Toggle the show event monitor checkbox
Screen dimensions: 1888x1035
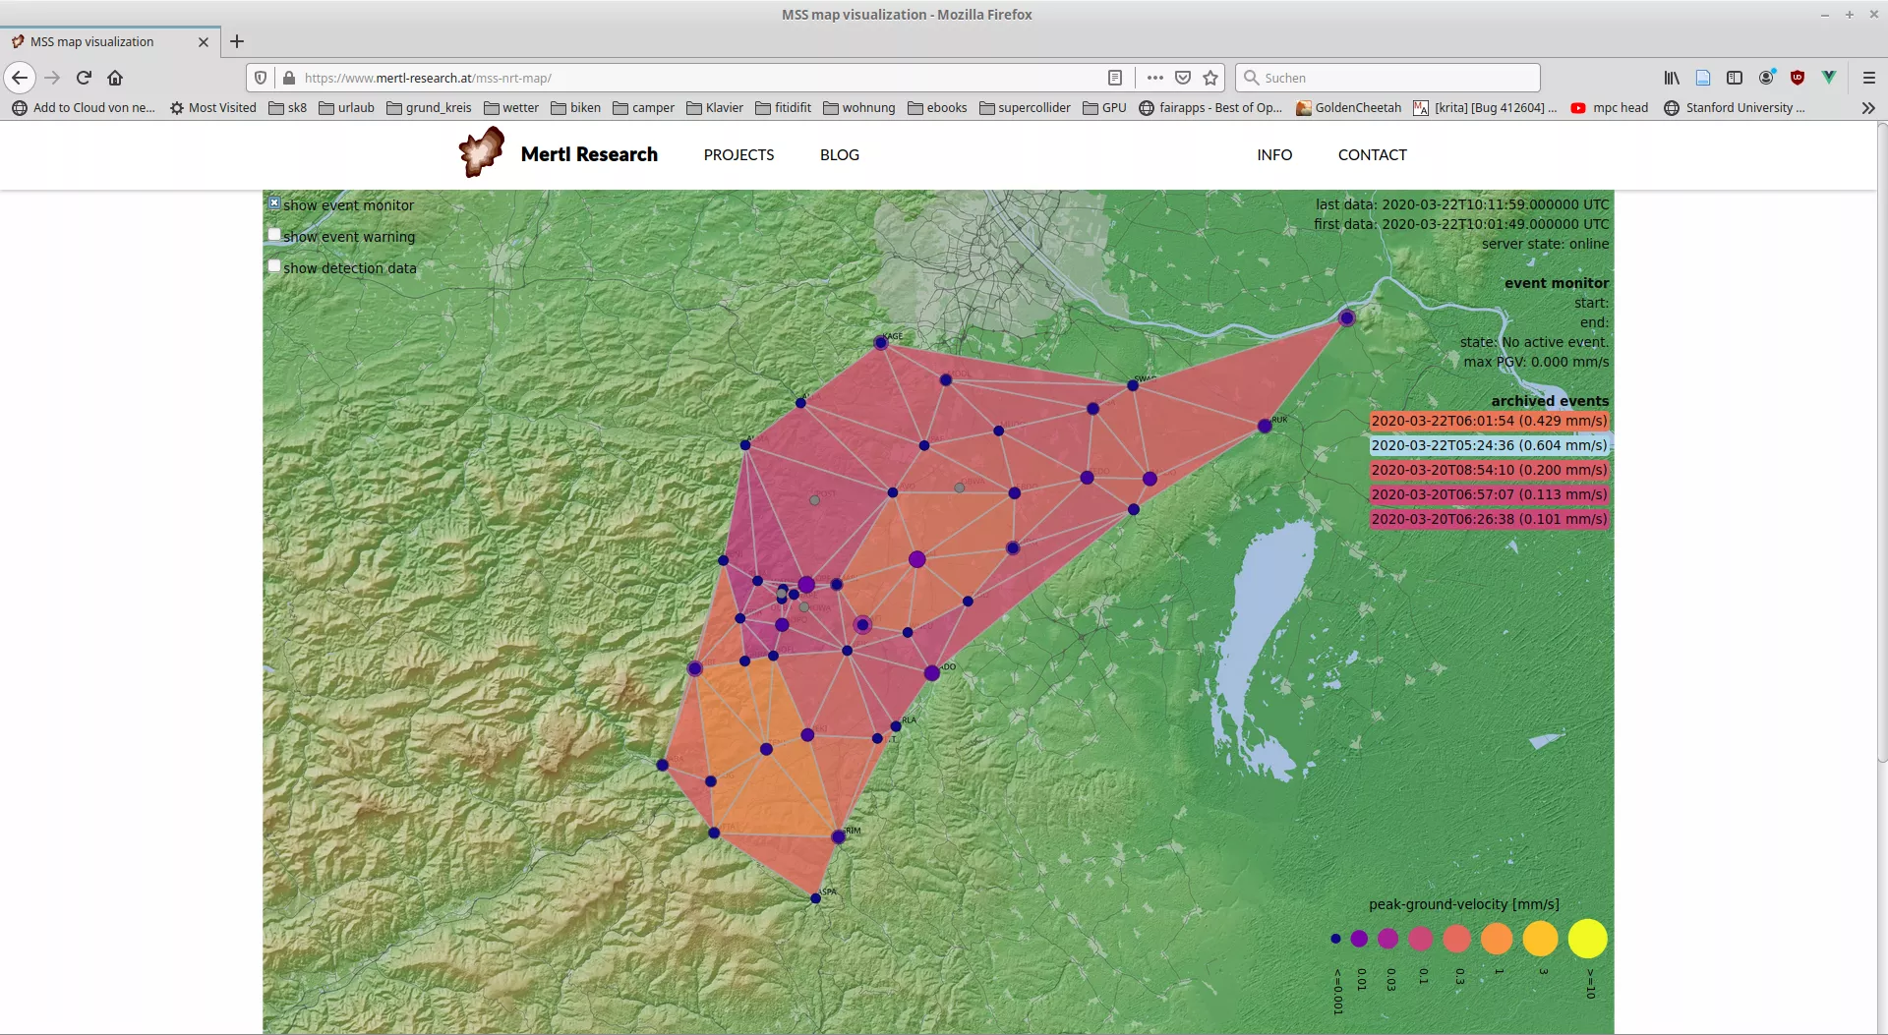274,203
